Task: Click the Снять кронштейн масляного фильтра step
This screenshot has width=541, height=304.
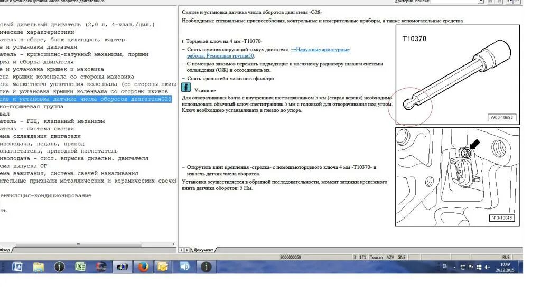Action: point(231,79)
